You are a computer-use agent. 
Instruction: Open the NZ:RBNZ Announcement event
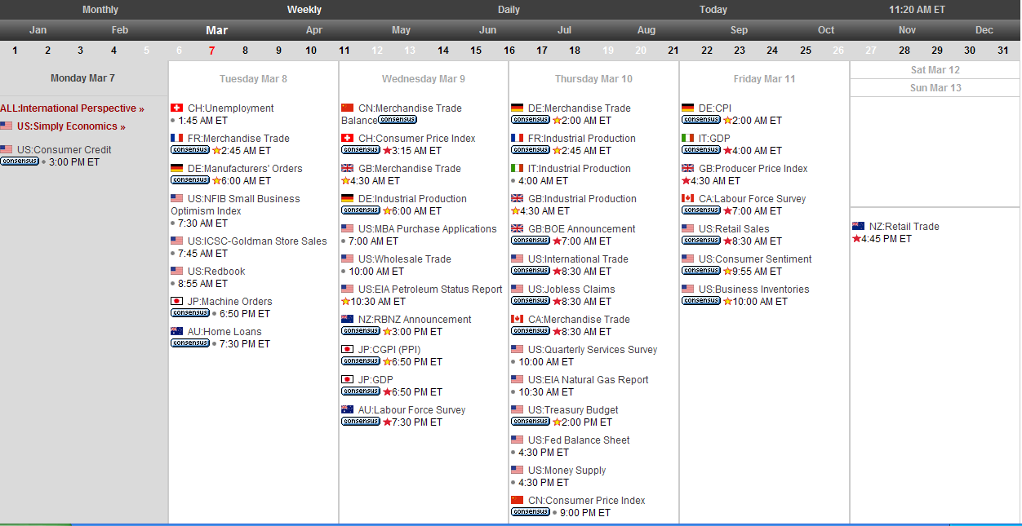tap(414, 320)
